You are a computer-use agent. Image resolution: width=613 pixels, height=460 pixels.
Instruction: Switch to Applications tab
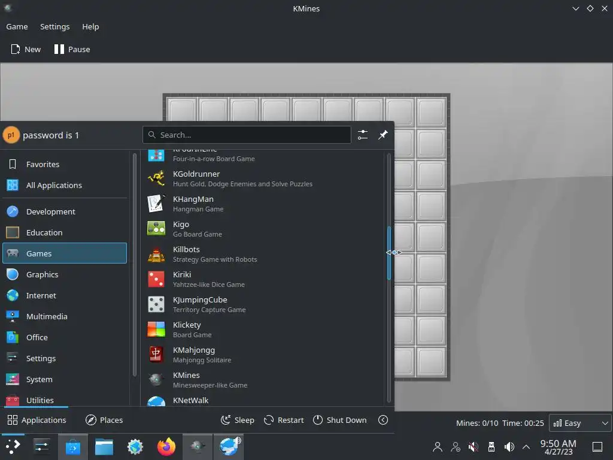click(37, 420)
